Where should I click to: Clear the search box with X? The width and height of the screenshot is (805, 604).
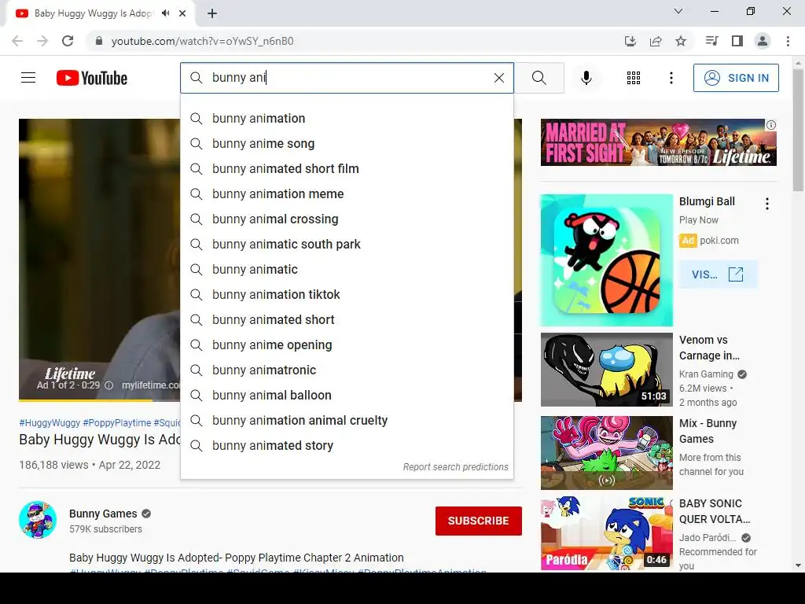pyautogui.click(x=499, y=78)
